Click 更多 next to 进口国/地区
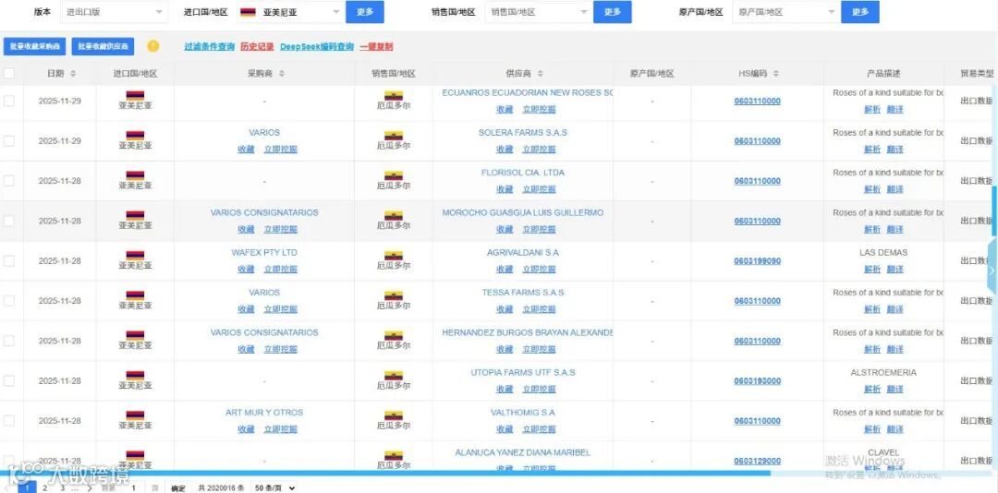This screenshot has width=998, height=493. point(365,12)
